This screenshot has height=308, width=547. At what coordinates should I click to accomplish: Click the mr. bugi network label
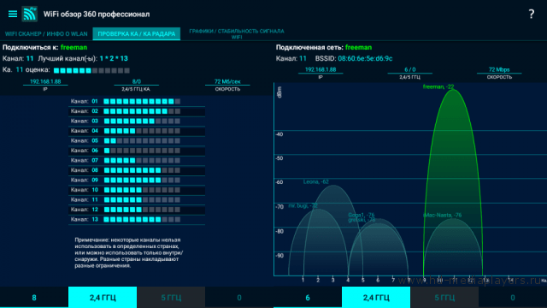(303, 205)
